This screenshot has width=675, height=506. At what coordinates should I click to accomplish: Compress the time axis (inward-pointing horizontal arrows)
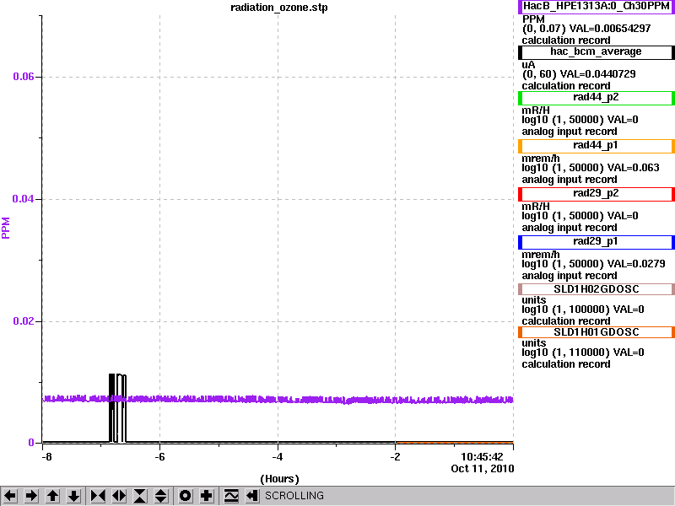(x=98, y=496)
